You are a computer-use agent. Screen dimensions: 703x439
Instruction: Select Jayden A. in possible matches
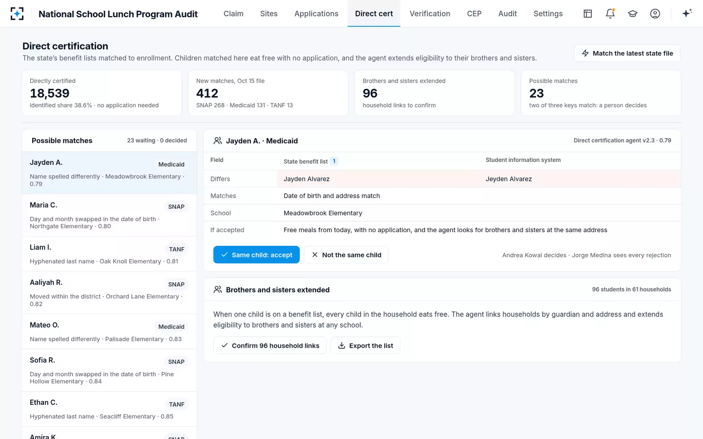[x=109, y=173]
